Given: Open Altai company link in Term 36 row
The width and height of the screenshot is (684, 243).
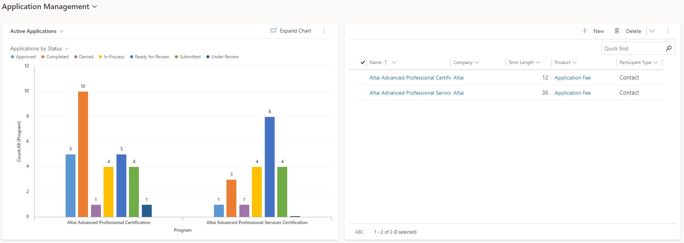Looking at the screenshot, I should pyautogui.click(x=459, y=93).
